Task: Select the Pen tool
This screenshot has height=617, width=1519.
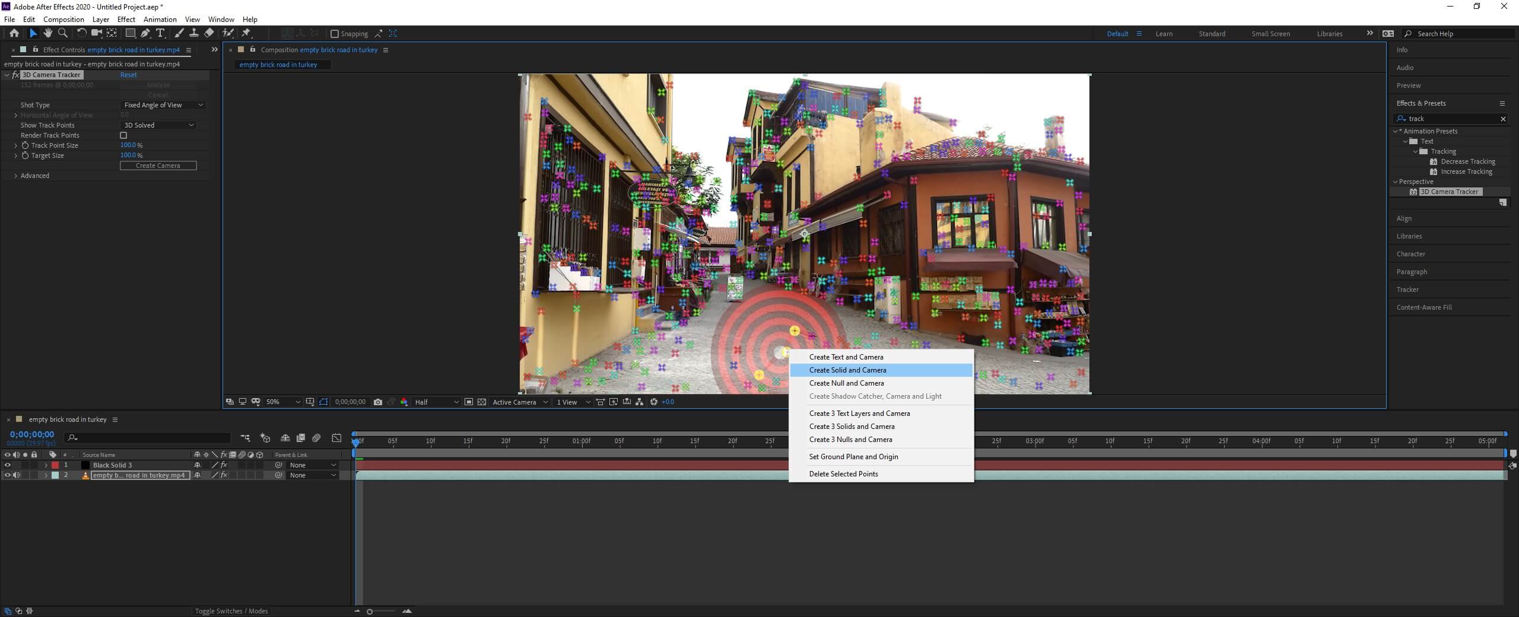Action: [x=145, y=33]
